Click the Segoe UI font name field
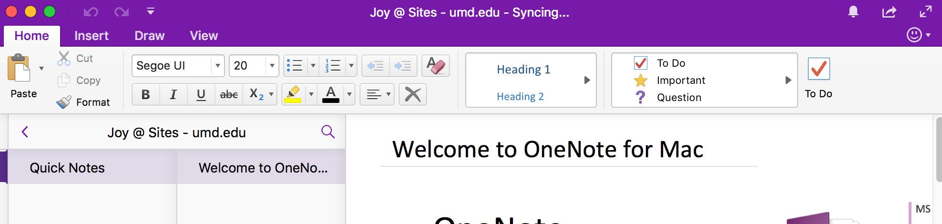 (x=172, y=66)
